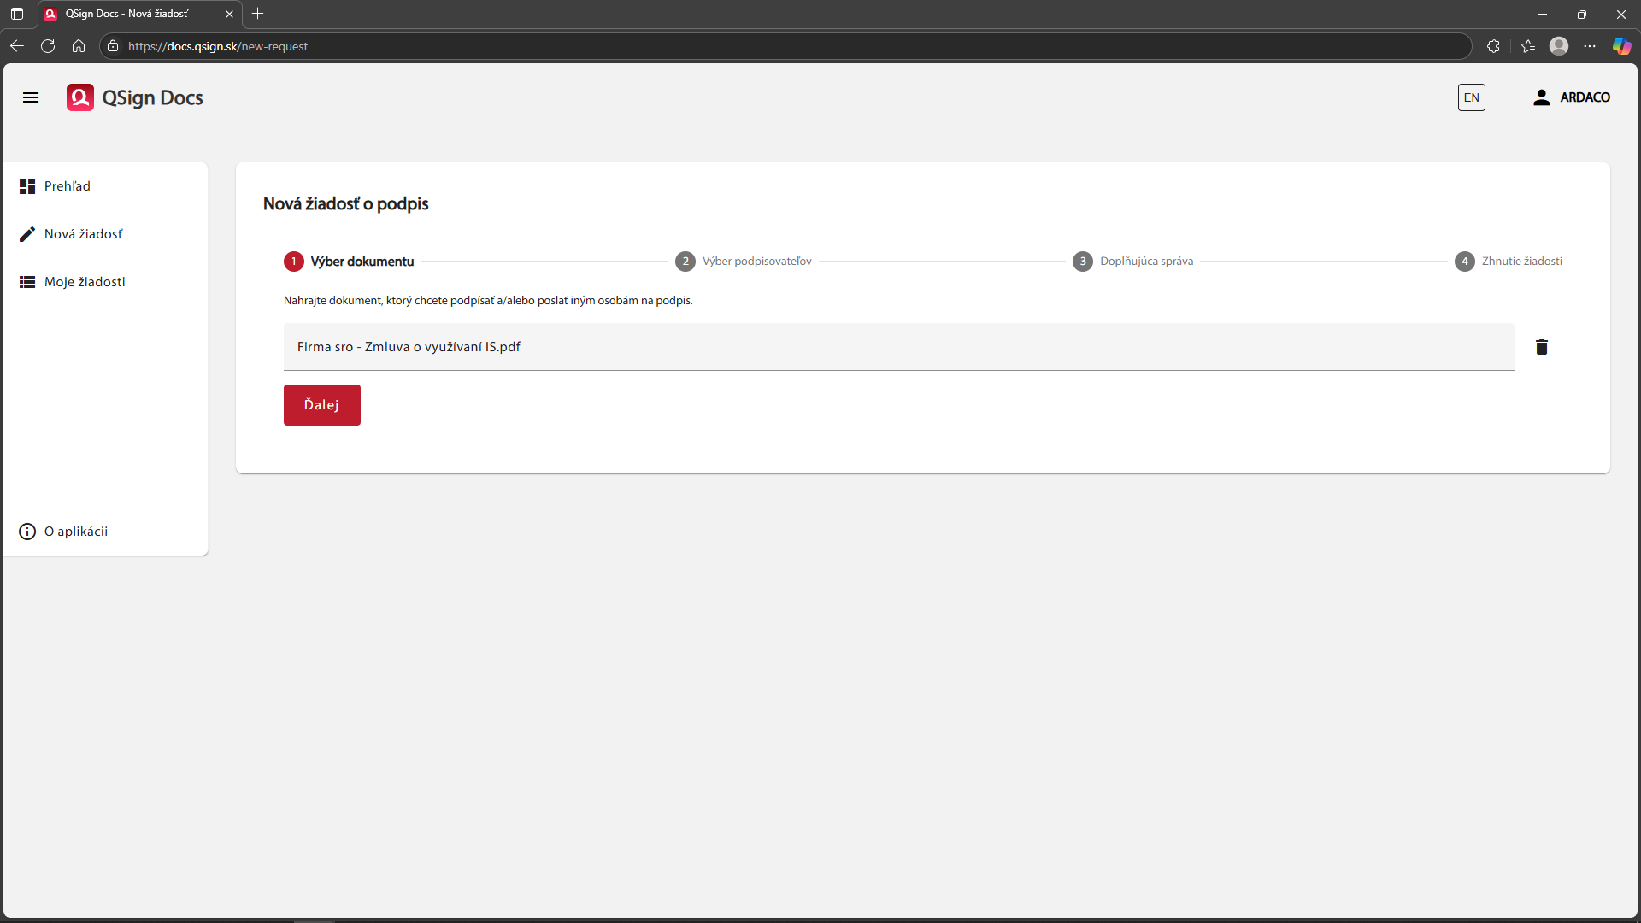Refresh the page with browser reload icon
Screen dimensions: 1641x923
pyautogui.click(x=48, y=46)
